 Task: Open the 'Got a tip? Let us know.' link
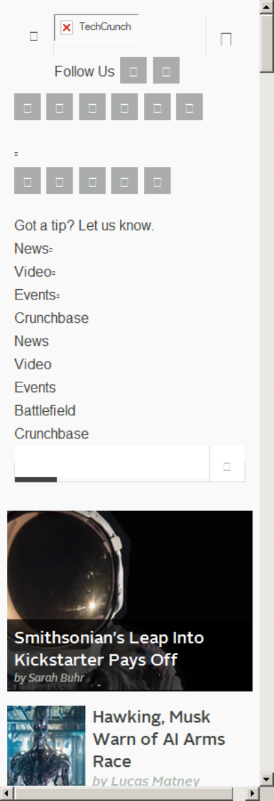point(84,225)
